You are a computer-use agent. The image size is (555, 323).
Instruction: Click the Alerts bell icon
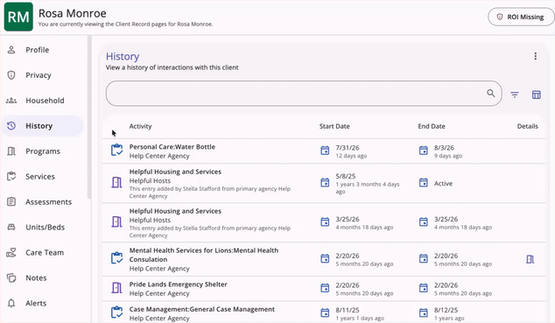coord(11,303)
